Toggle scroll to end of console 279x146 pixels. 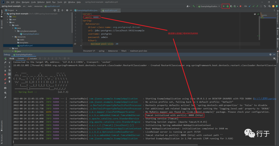9,74
